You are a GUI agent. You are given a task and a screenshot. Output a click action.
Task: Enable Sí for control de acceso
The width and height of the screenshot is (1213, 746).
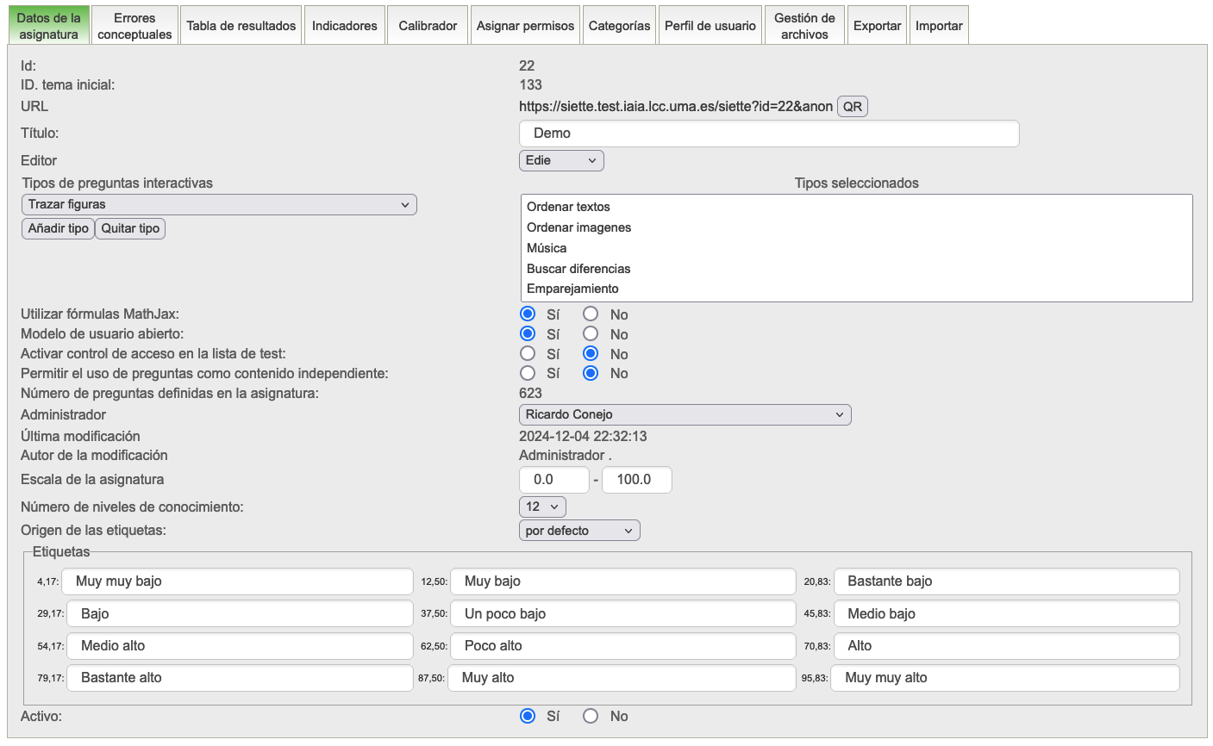pyautogui.click(x=528, y=353)
